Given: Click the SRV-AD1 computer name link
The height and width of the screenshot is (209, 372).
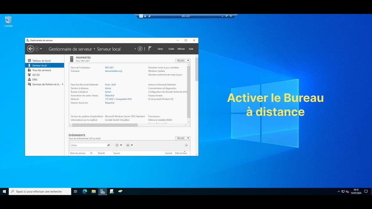Looking at the screenshot, I should pos(109,67).
